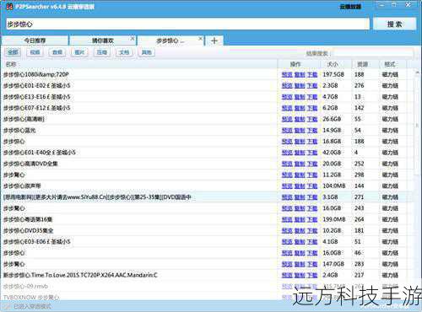Filter results by 音频
Image resolution: width=422 pixels, height=312 pixels.
57,52
